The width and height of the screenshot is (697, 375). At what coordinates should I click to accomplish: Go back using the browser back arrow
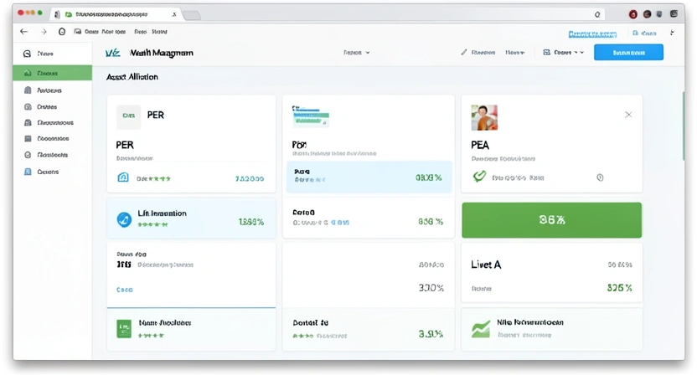pos(24,32)
